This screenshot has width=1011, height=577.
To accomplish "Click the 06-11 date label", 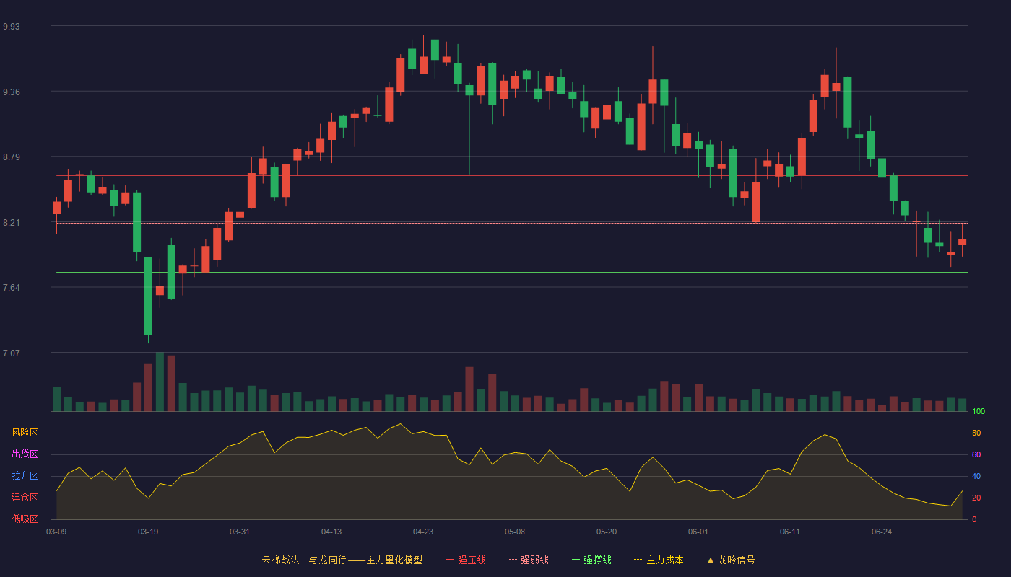I will tap(790, 532).
